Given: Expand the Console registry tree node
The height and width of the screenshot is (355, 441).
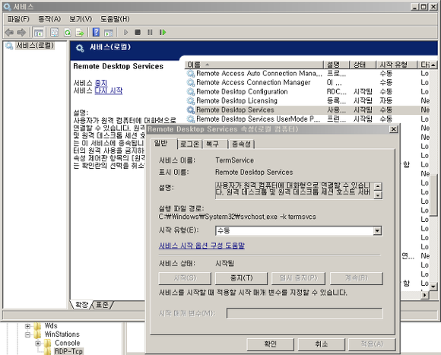Looking at the screenshot, I should click(x=38, y=343).
